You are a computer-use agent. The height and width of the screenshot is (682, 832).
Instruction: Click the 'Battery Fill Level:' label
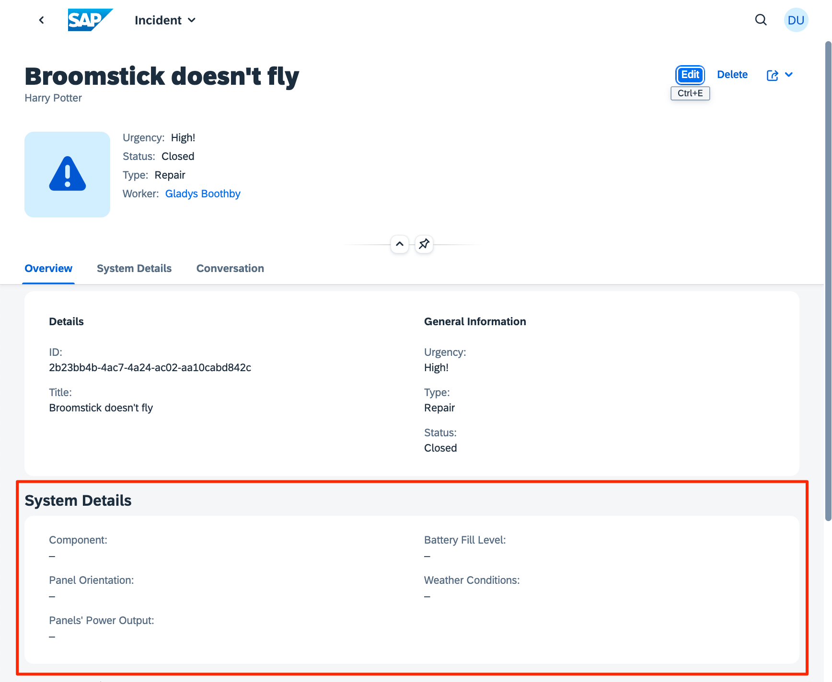tap(465, 540)
